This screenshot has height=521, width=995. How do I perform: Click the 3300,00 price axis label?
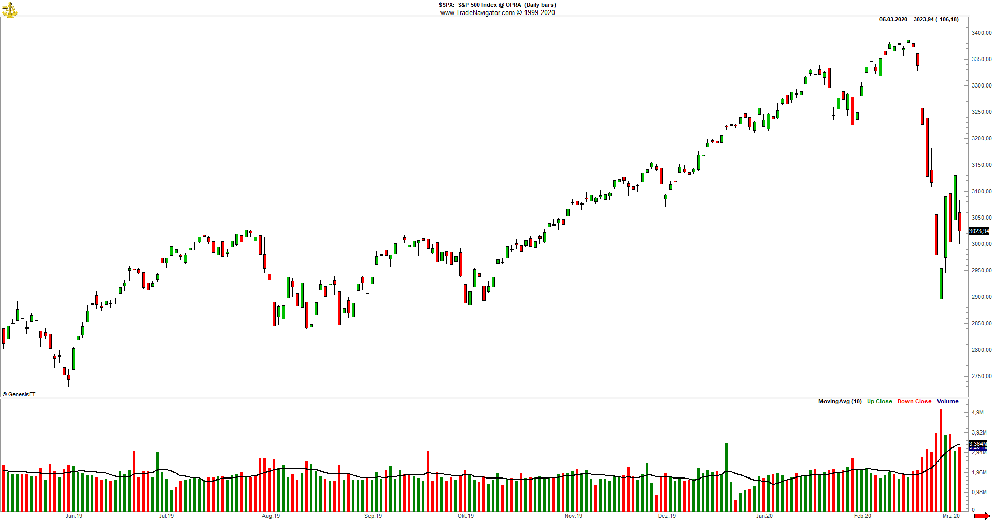tap(982, 85)
